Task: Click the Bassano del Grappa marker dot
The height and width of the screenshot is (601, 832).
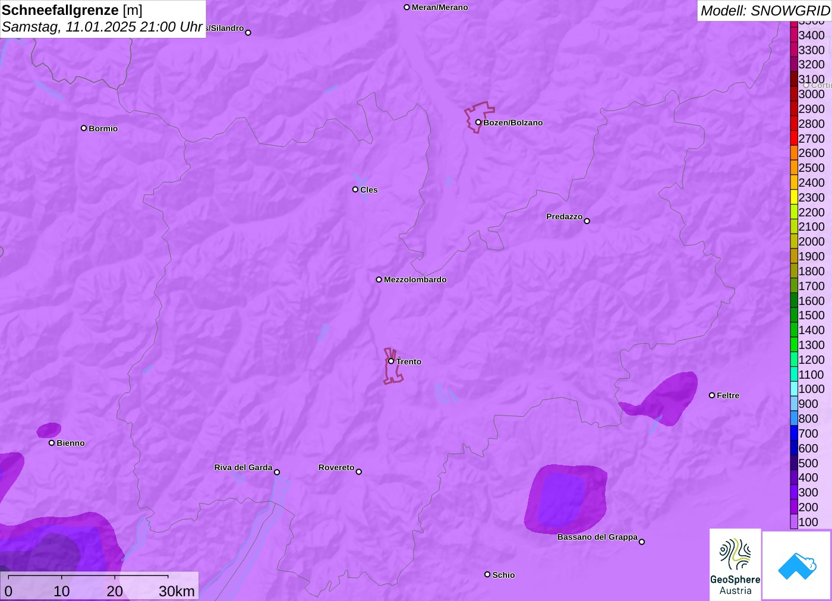Action: (642, 542)
